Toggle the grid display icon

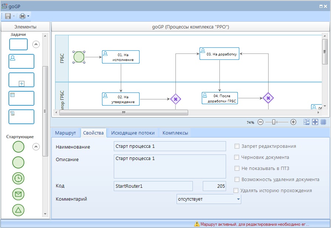[323, 122]
